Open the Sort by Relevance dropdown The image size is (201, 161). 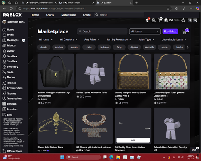tap(119, 39)
